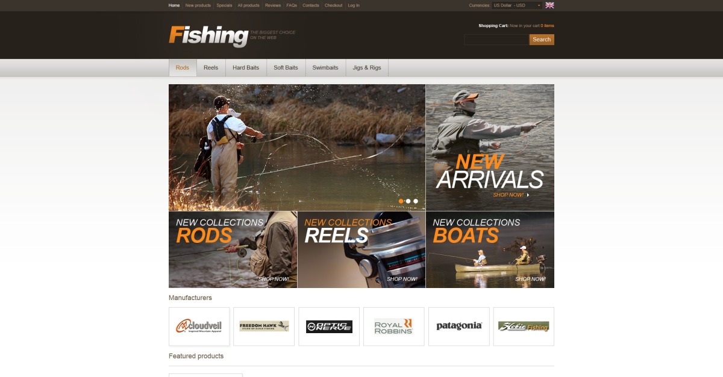723x377 pixels.
Task: Click the Patagonia brand logo
Action: 459,326
